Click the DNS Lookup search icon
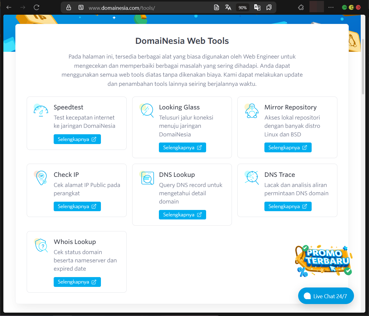The width and height of the screenshot is (369, 316). coord(147,178)
